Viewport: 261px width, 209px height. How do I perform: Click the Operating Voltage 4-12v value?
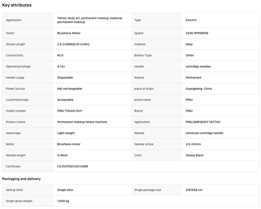tap(61, 66)
